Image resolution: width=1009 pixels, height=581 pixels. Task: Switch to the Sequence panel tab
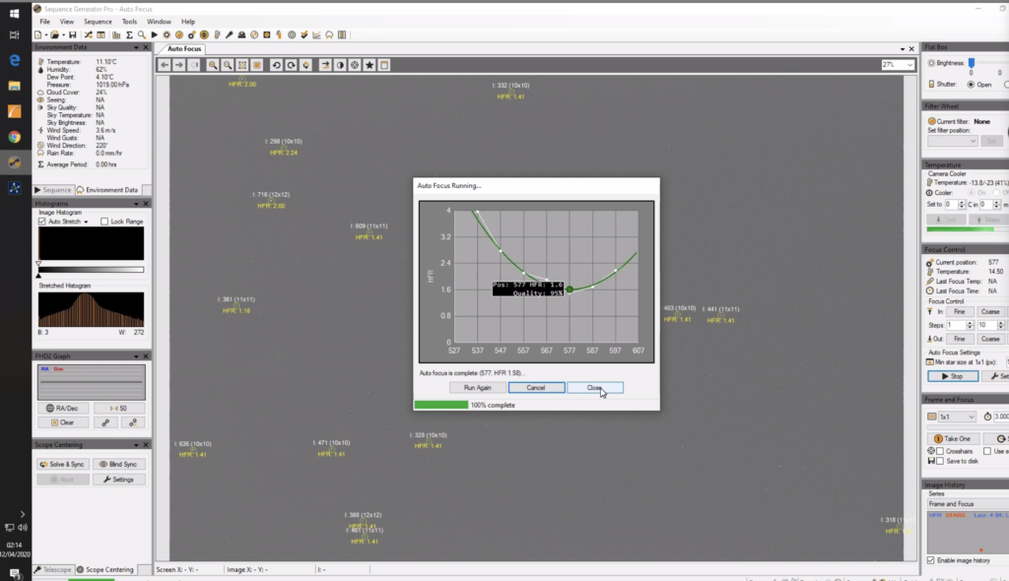coord(53,190)
